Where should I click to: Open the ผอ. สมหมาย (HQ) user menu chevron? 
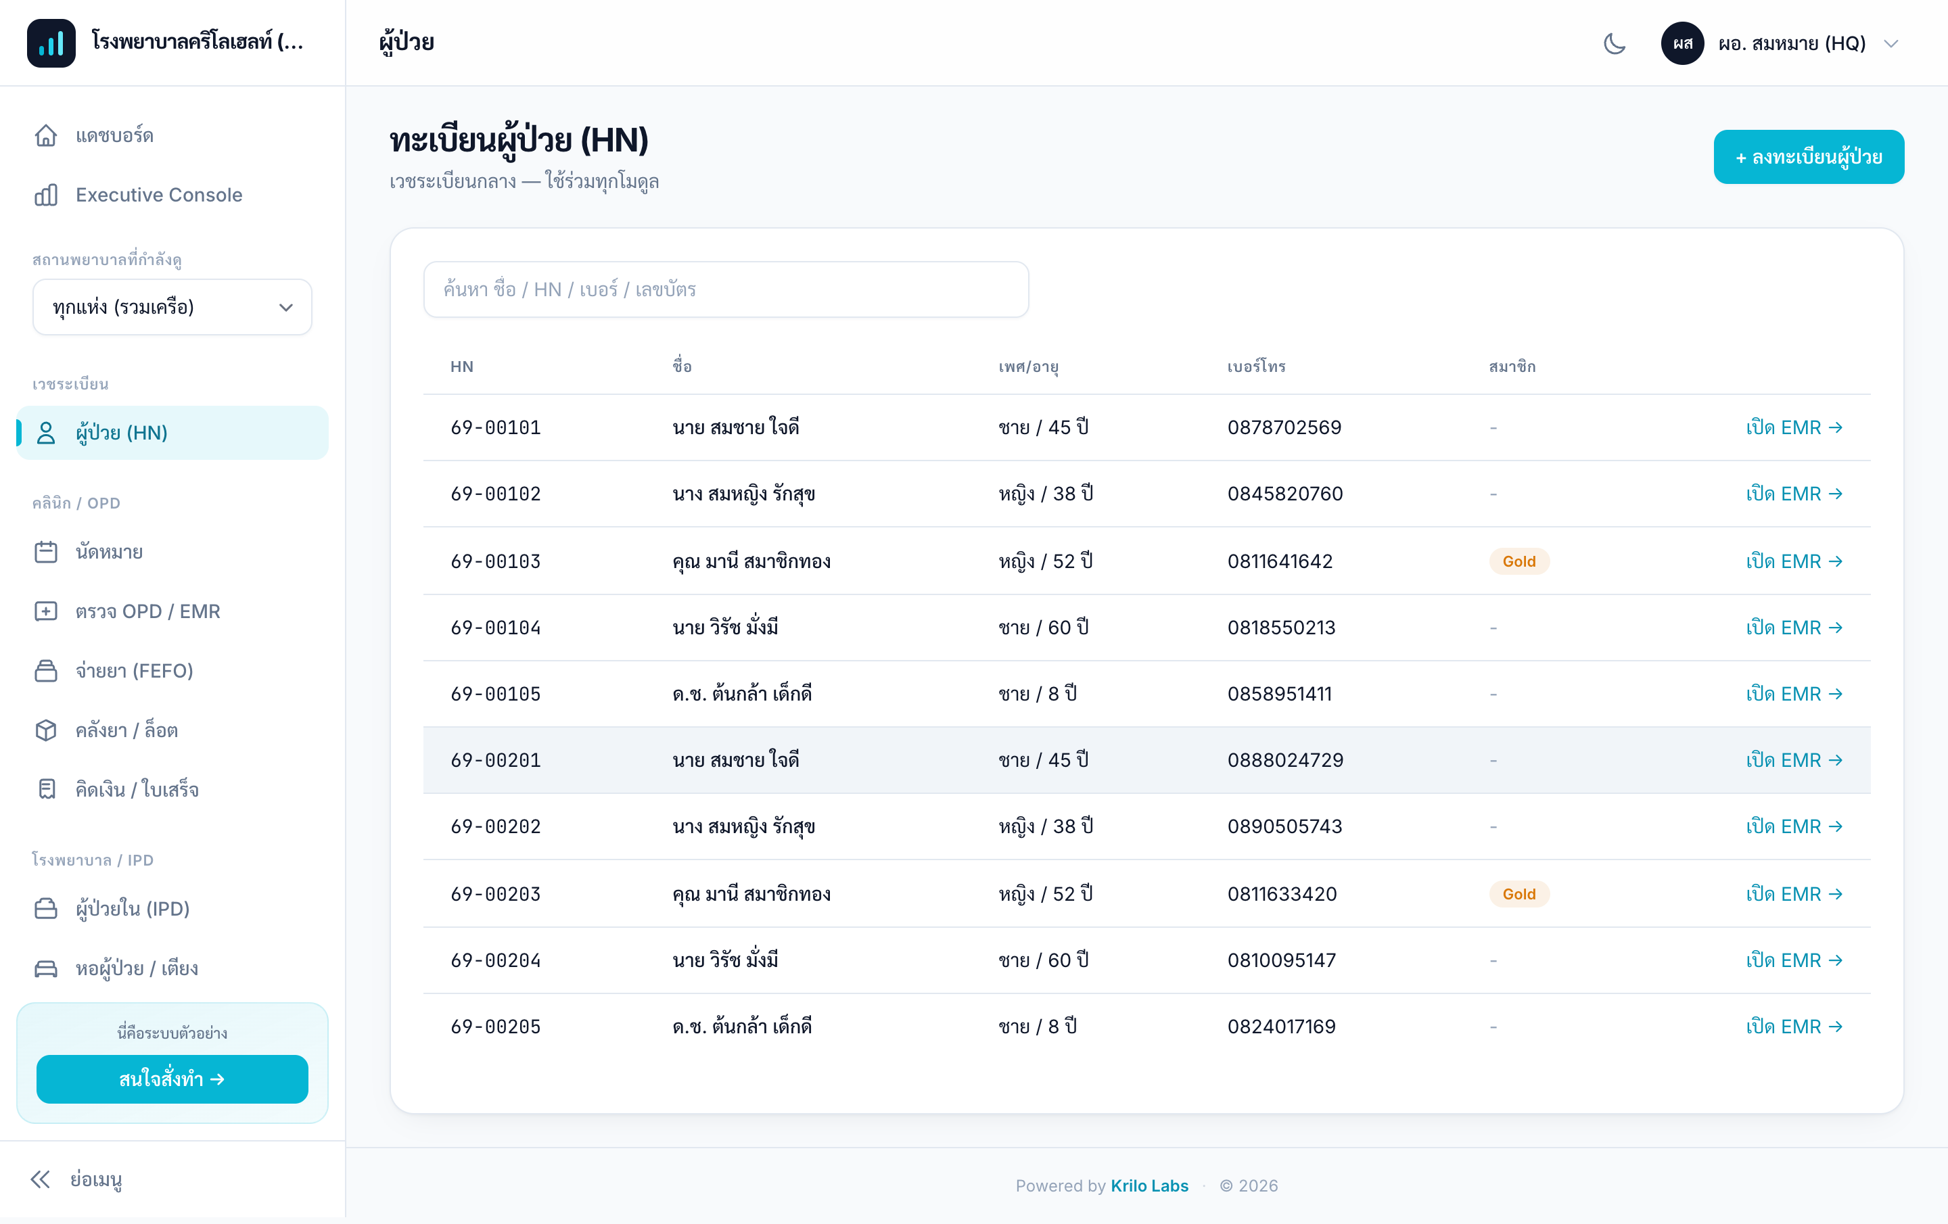[1891, 44]
